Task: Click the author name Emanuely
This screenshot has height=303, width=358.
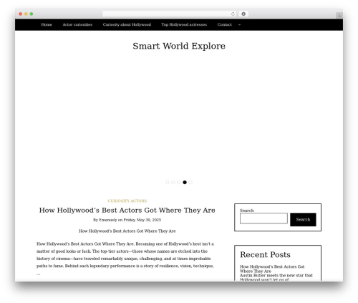Action: pyautogui.click(x=108, y=220)
